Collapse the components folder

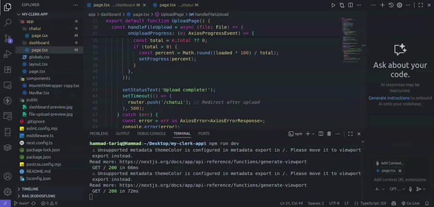coord(38,78)
